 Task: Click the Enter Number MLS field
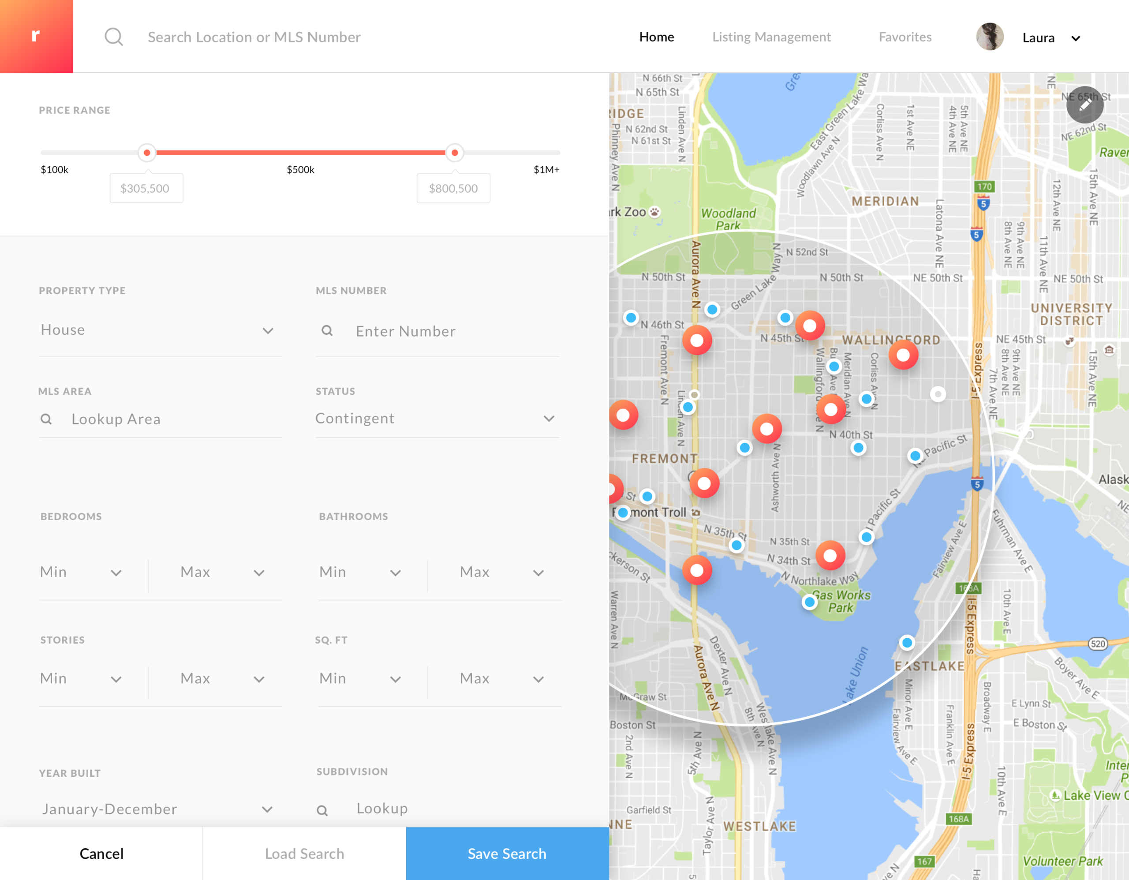(x=437, y=331)
